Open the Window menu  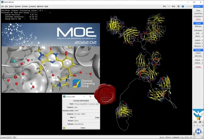click(x=40, y=6)
